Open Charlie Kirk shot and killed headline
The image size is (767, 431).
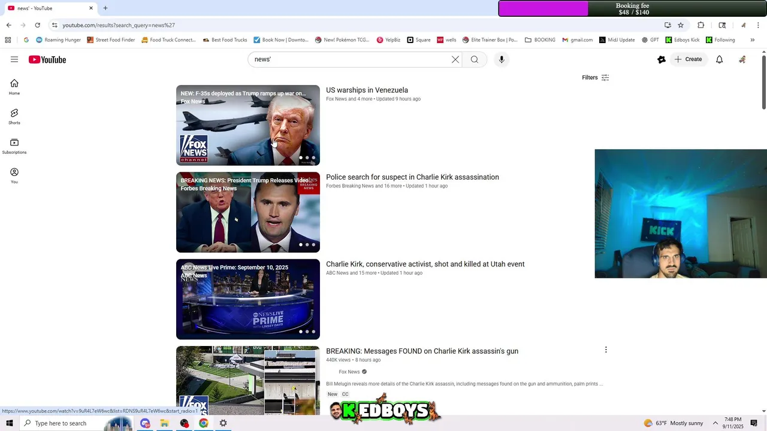pyautogui.click(x=425, y=264)
